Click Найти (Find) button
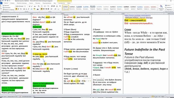 click(x=168, y=5)
